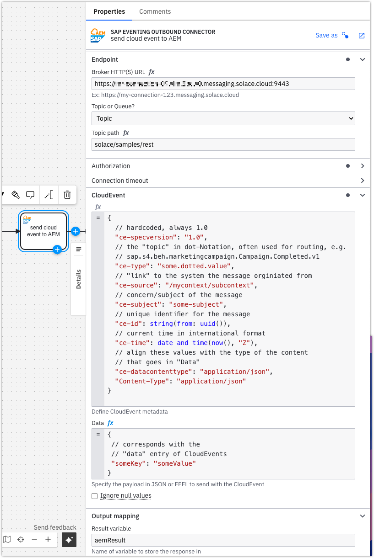Click the Send feedback link
This screenshot has width=374, height=558.
click(55, 527)
